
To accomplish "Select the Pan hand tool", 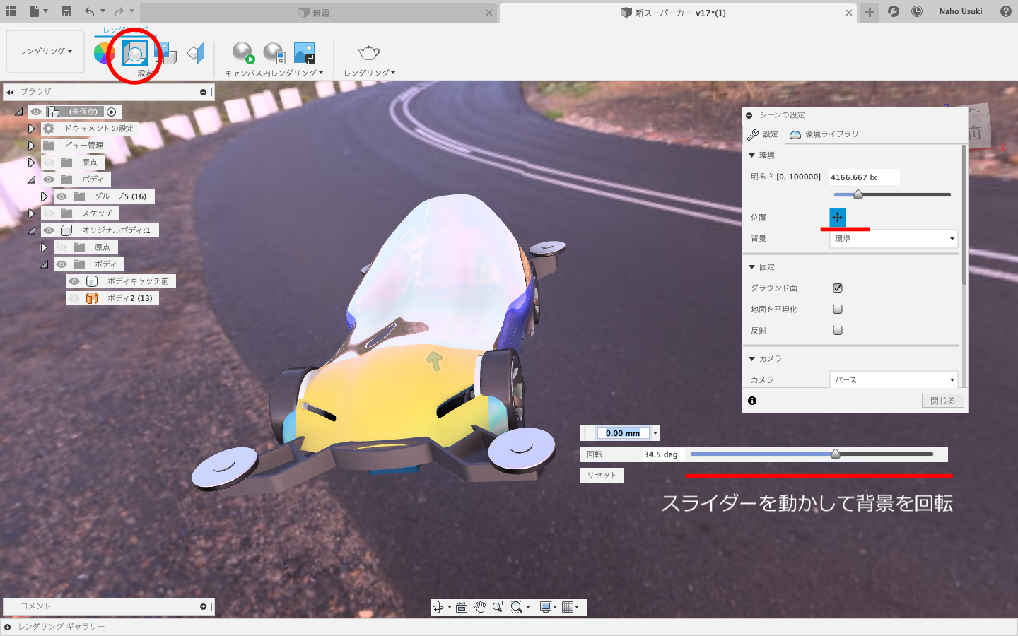I will 480,606.
